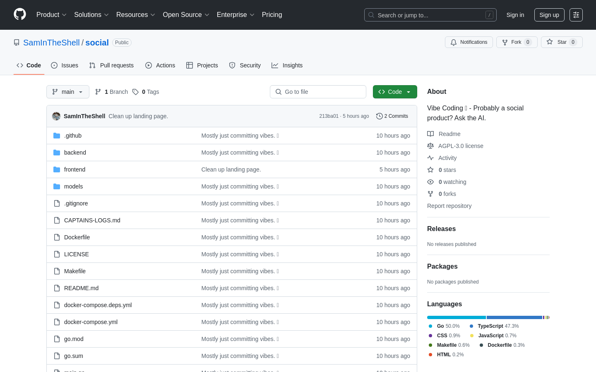
Task: Open the Releases section heading
Action: pyautogui.click(x=441, y=229)
